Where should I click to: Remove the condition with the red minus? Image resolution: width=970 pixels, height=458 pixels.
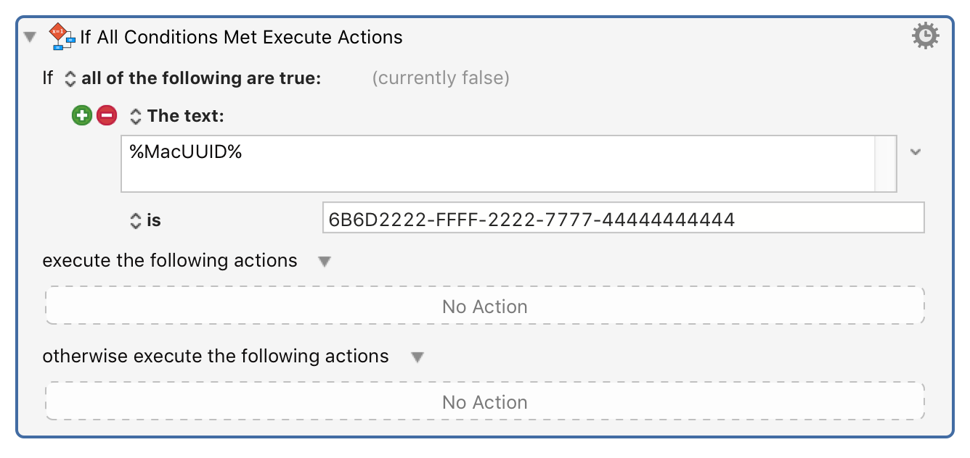click(106, 115)
